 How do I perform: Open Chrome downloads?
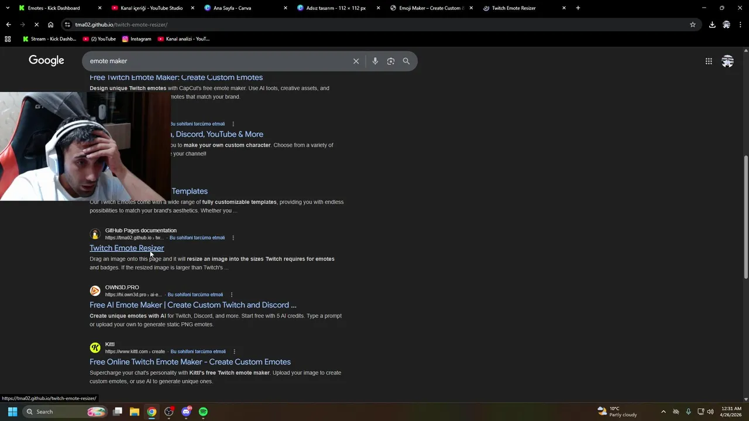pyautogui.click(x=712, y=25)
